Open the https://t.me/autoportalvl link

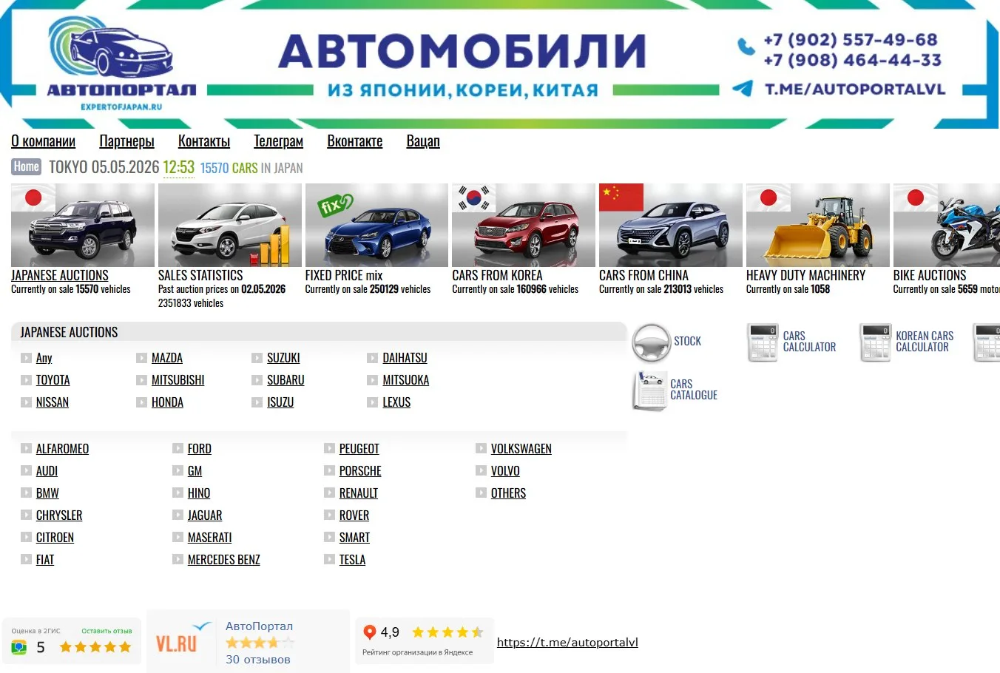pyautogui.click(x=567, y=642)
